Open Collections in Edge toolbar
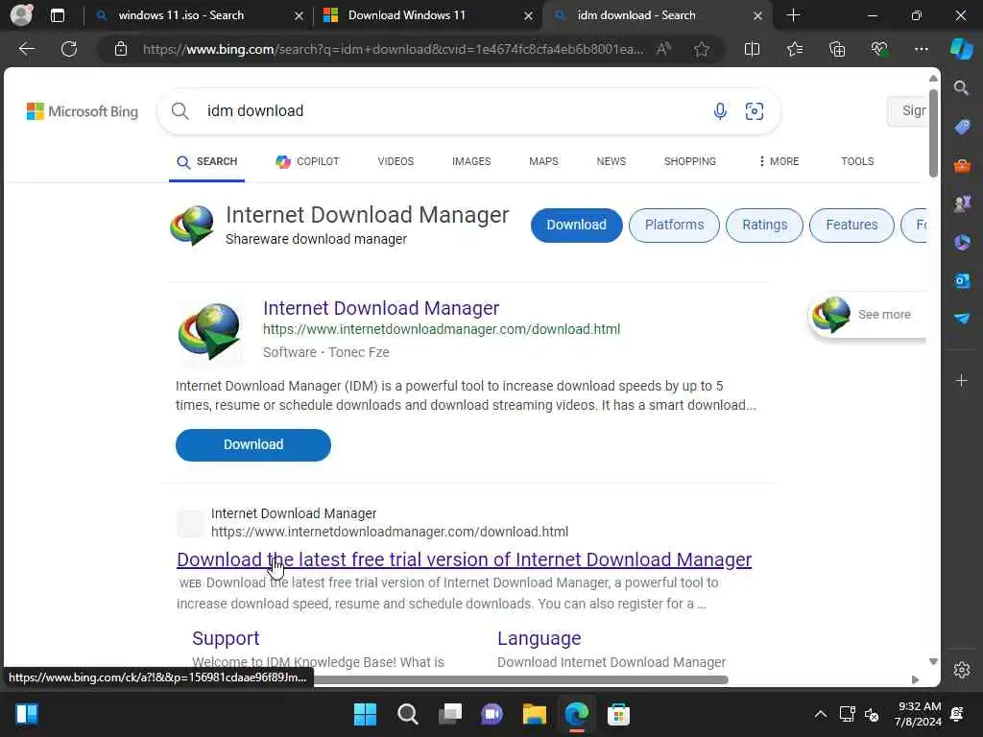The image size is (983, 737). click(x=837, y=49)
